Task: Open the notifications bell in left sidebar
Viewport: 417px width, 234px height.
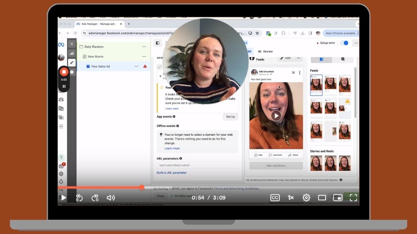Action: point(61,182)
